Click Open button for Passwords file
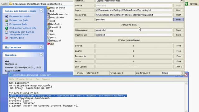The image size is (199, 112). (x=178, y=15)
